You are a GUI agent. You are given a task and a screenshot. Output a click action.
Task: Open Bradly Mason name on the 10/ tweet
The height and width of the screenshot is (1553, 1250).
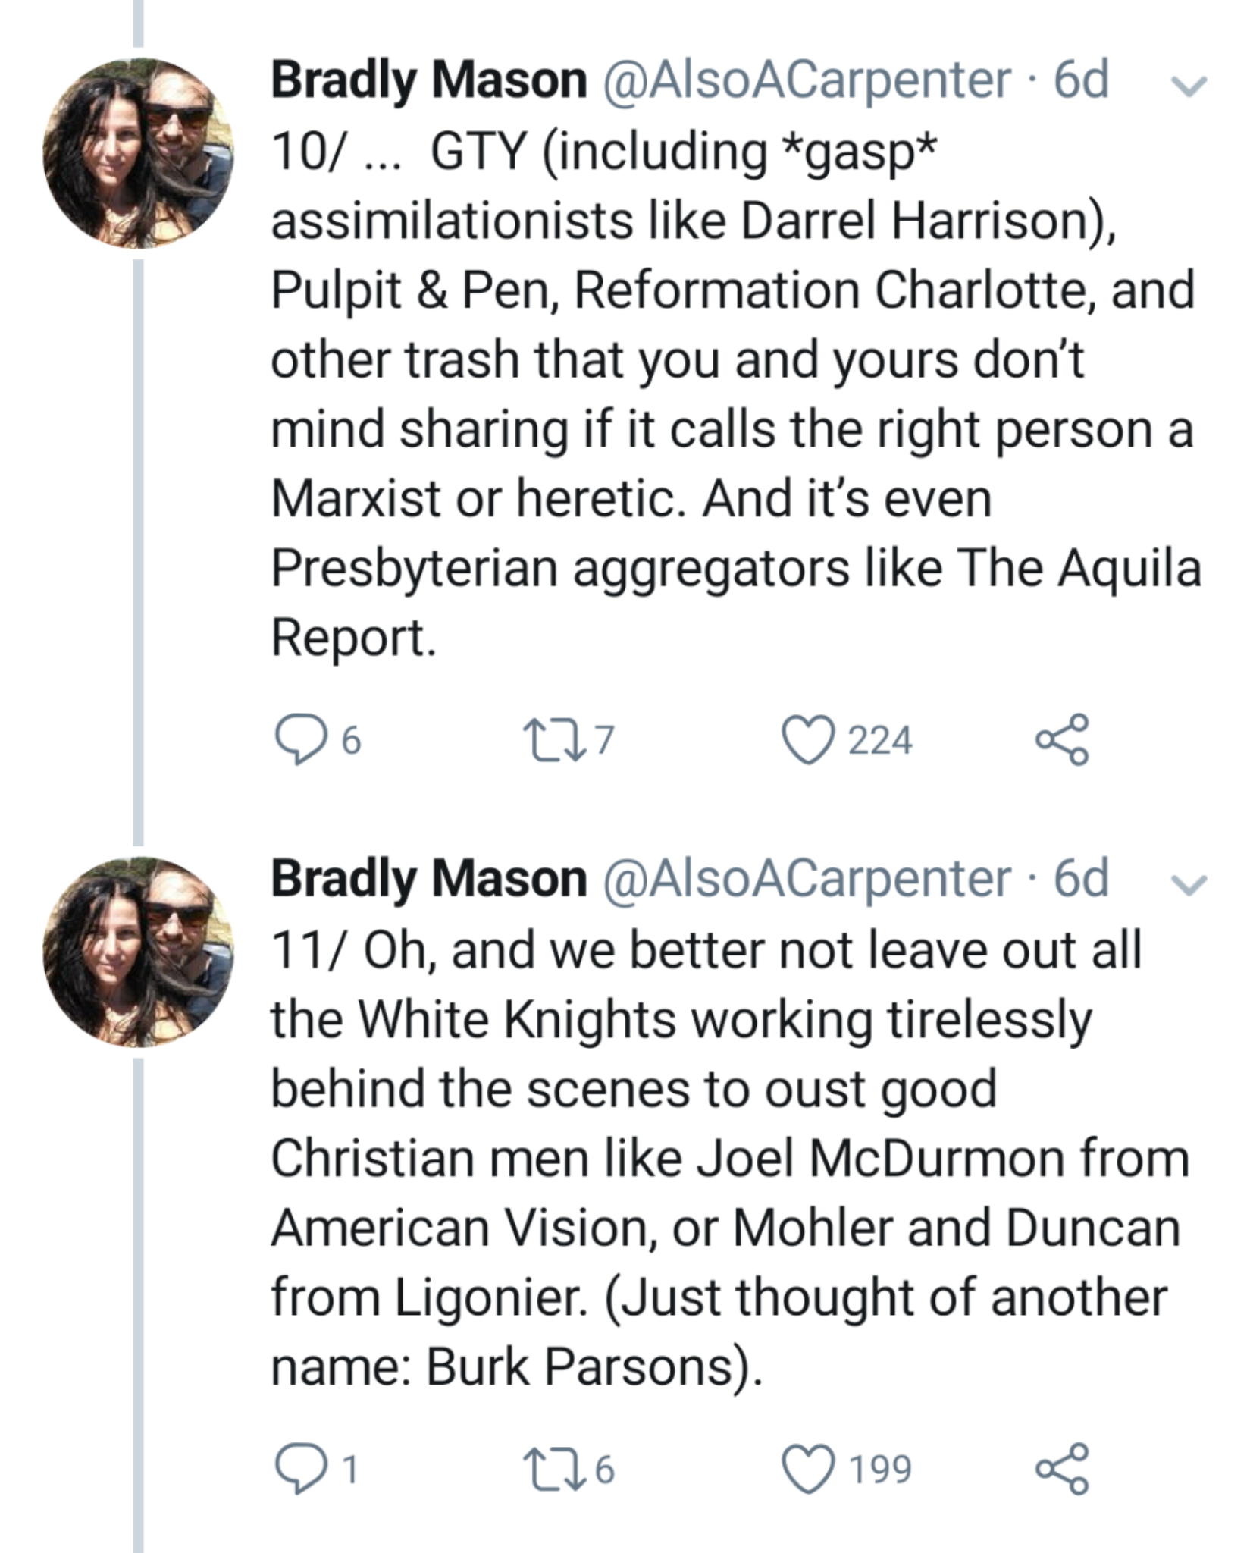[429, 80]
